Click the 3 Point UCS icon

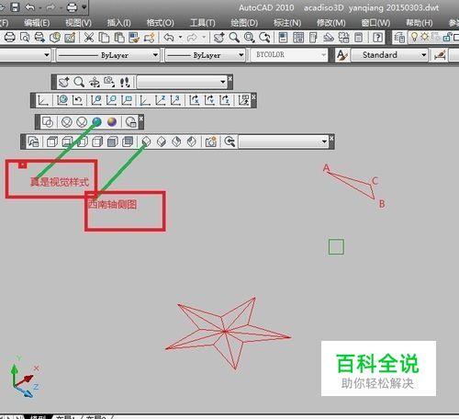[x=175, y=100]
